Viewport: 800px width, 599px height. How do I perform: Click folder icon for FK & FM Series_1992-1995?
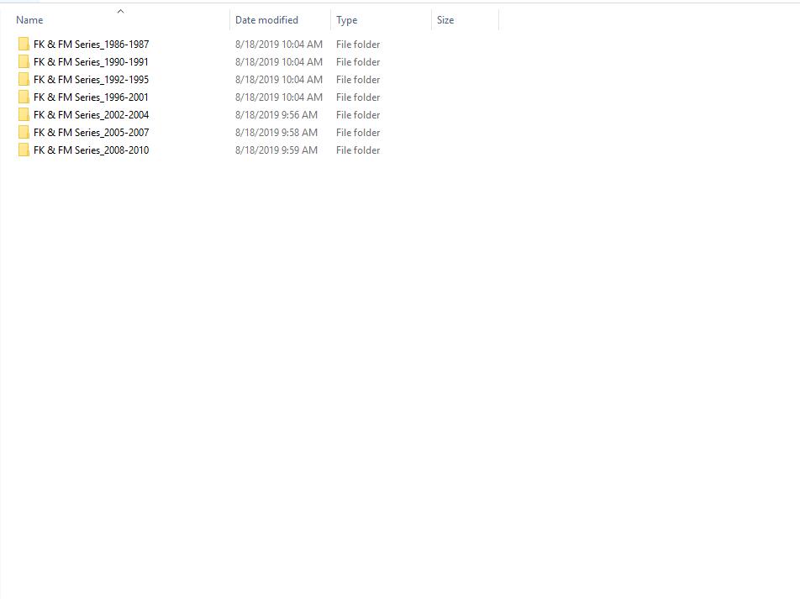24,80
